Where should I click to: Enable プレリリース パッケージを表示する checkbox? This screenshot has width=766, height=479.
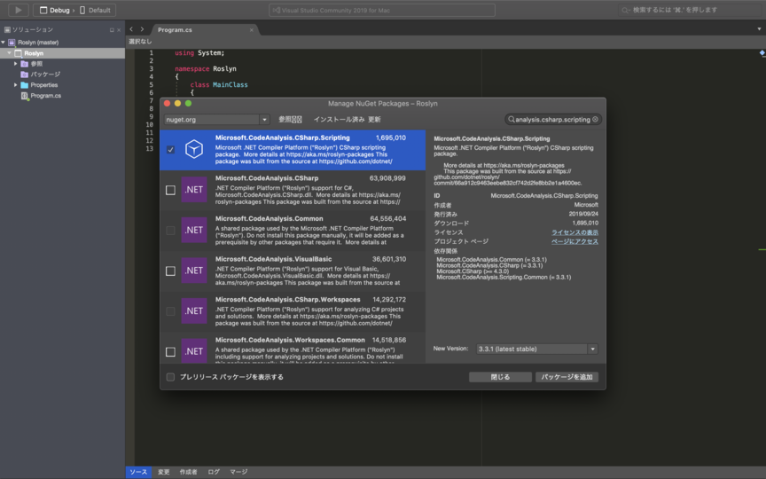[170, 377]
